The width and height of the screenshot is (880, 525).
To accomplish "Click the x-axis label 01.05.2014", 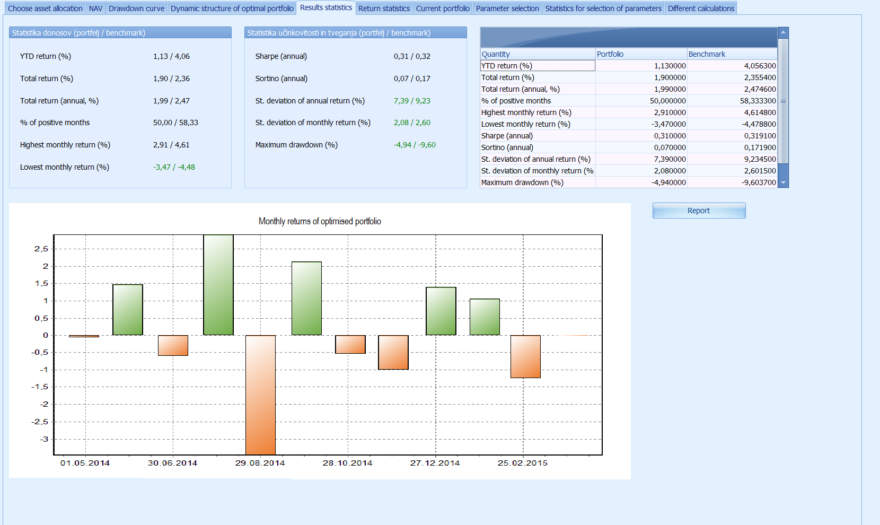I will click(x=85, y=463).
